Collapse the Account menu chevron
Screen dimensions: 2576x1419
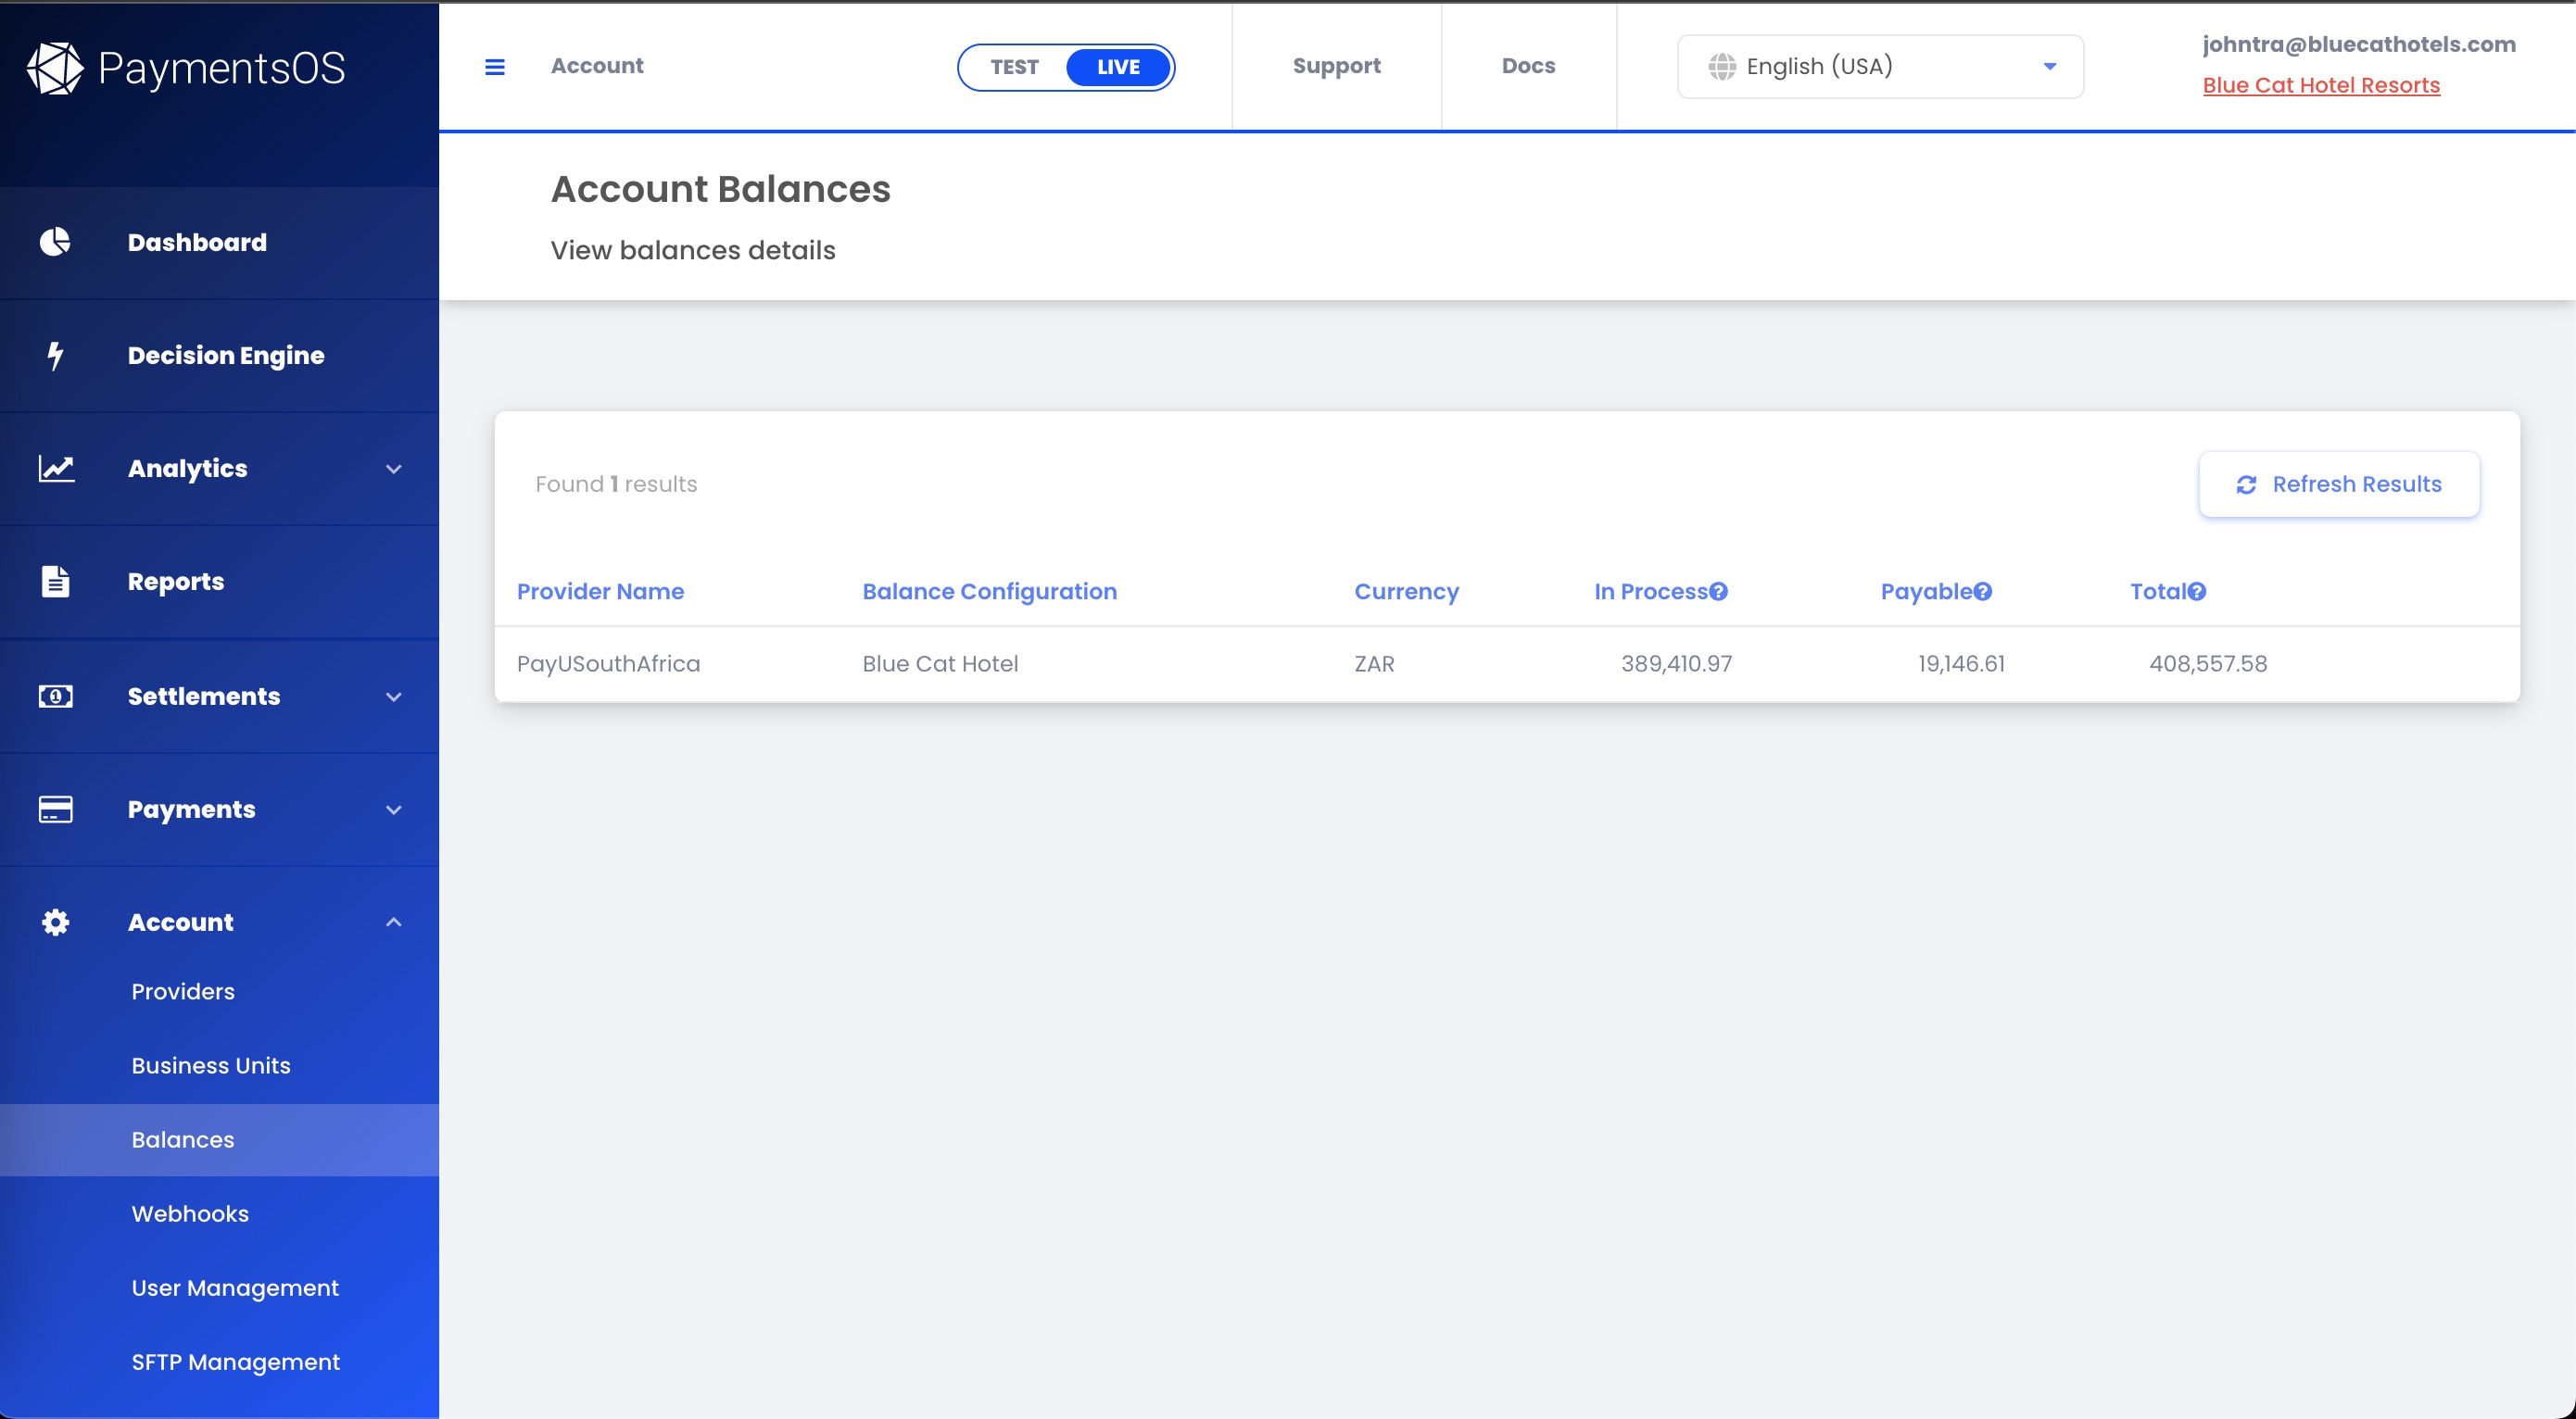pyautogui.click(x=394, y=923)
